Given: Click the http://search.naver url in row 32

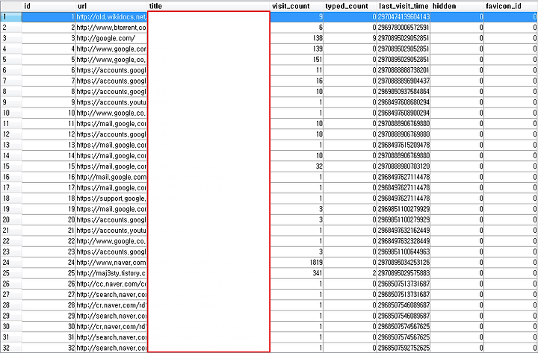Looking at the screenshot, I should pyautogui.click(x=111, y=348).
